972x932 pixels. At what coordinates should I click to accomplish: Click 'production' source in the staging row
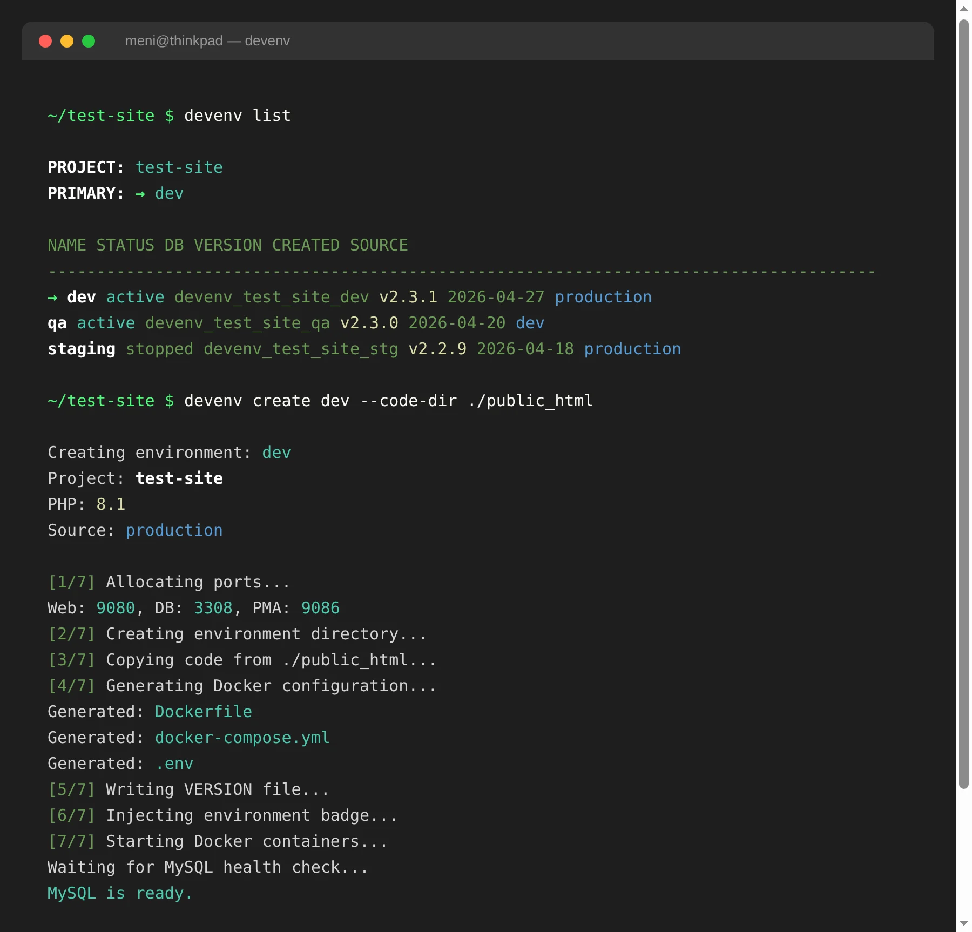point(632,349)
